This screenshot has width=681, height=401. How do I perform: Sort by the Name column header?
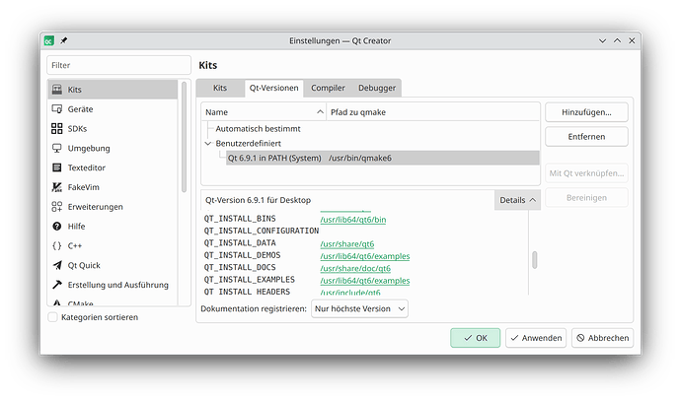265,112
